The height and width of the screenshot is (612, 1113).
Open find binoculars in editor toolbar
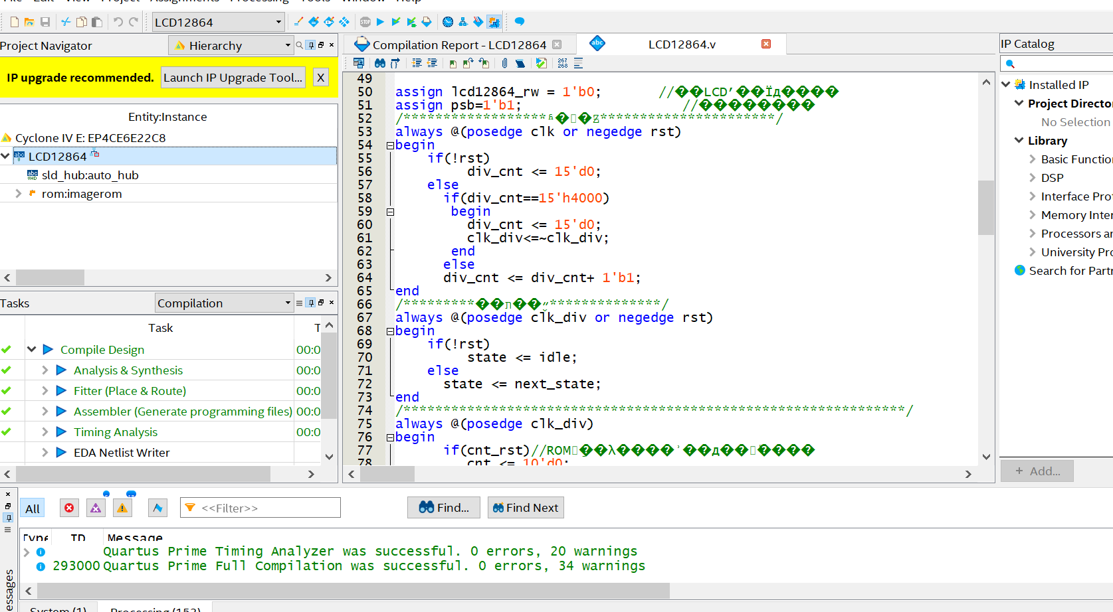pyautogui.click(x=379, y=63)
